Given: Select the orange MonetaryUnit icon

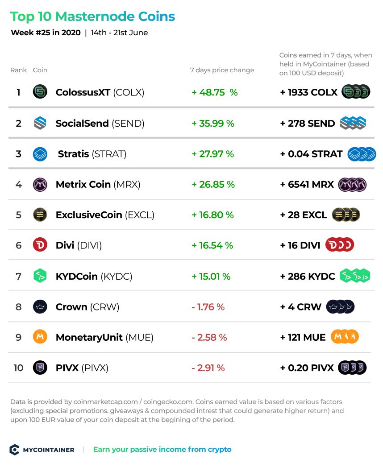Looking at the screenshot, I should (x=40, y=337).
